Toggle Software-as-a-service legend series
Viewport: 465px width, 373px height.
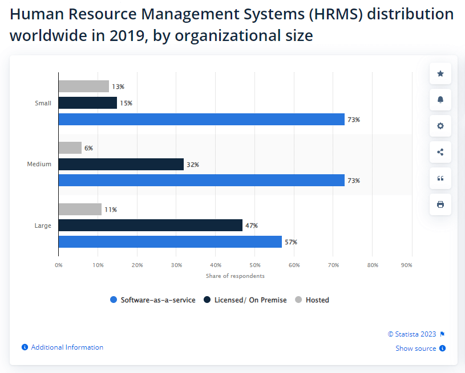152,300
